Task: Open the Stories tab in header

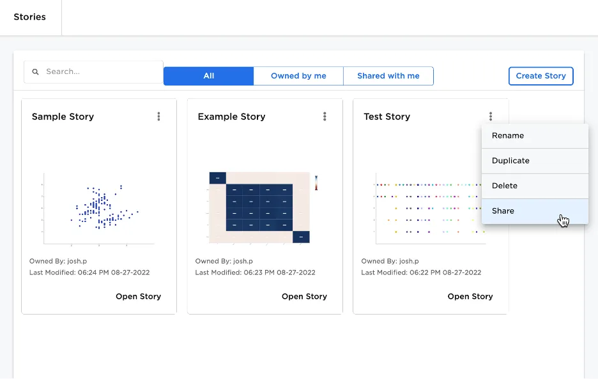Action: (30, 17)
